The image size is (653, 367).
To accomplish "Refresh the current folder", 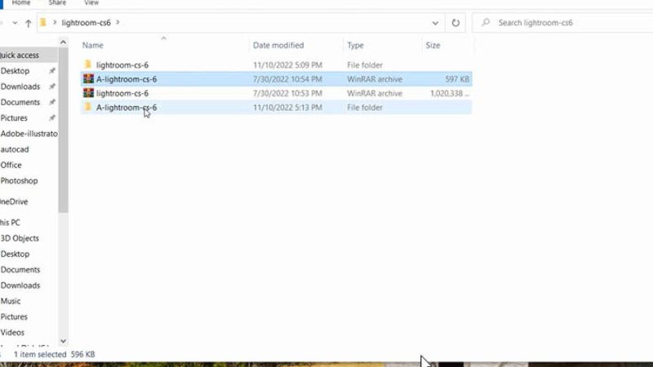I will (455, 23).
